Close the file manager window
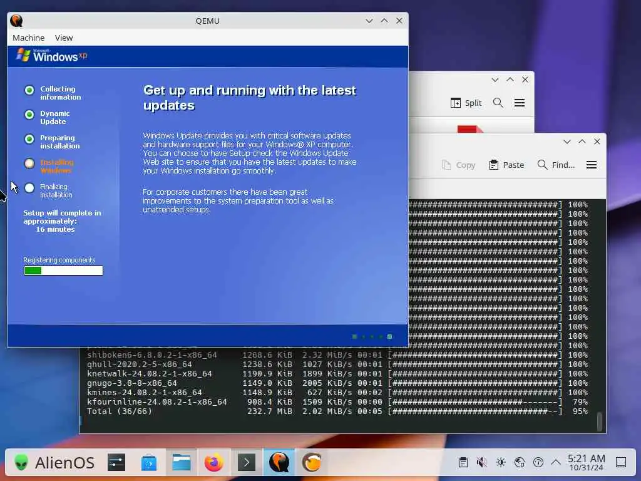 tap(525, 80)
